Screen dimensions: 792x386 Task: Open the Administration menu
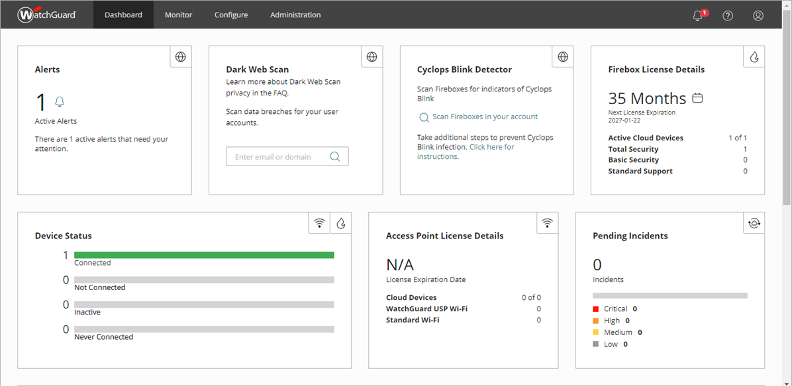tap(295, 14)
